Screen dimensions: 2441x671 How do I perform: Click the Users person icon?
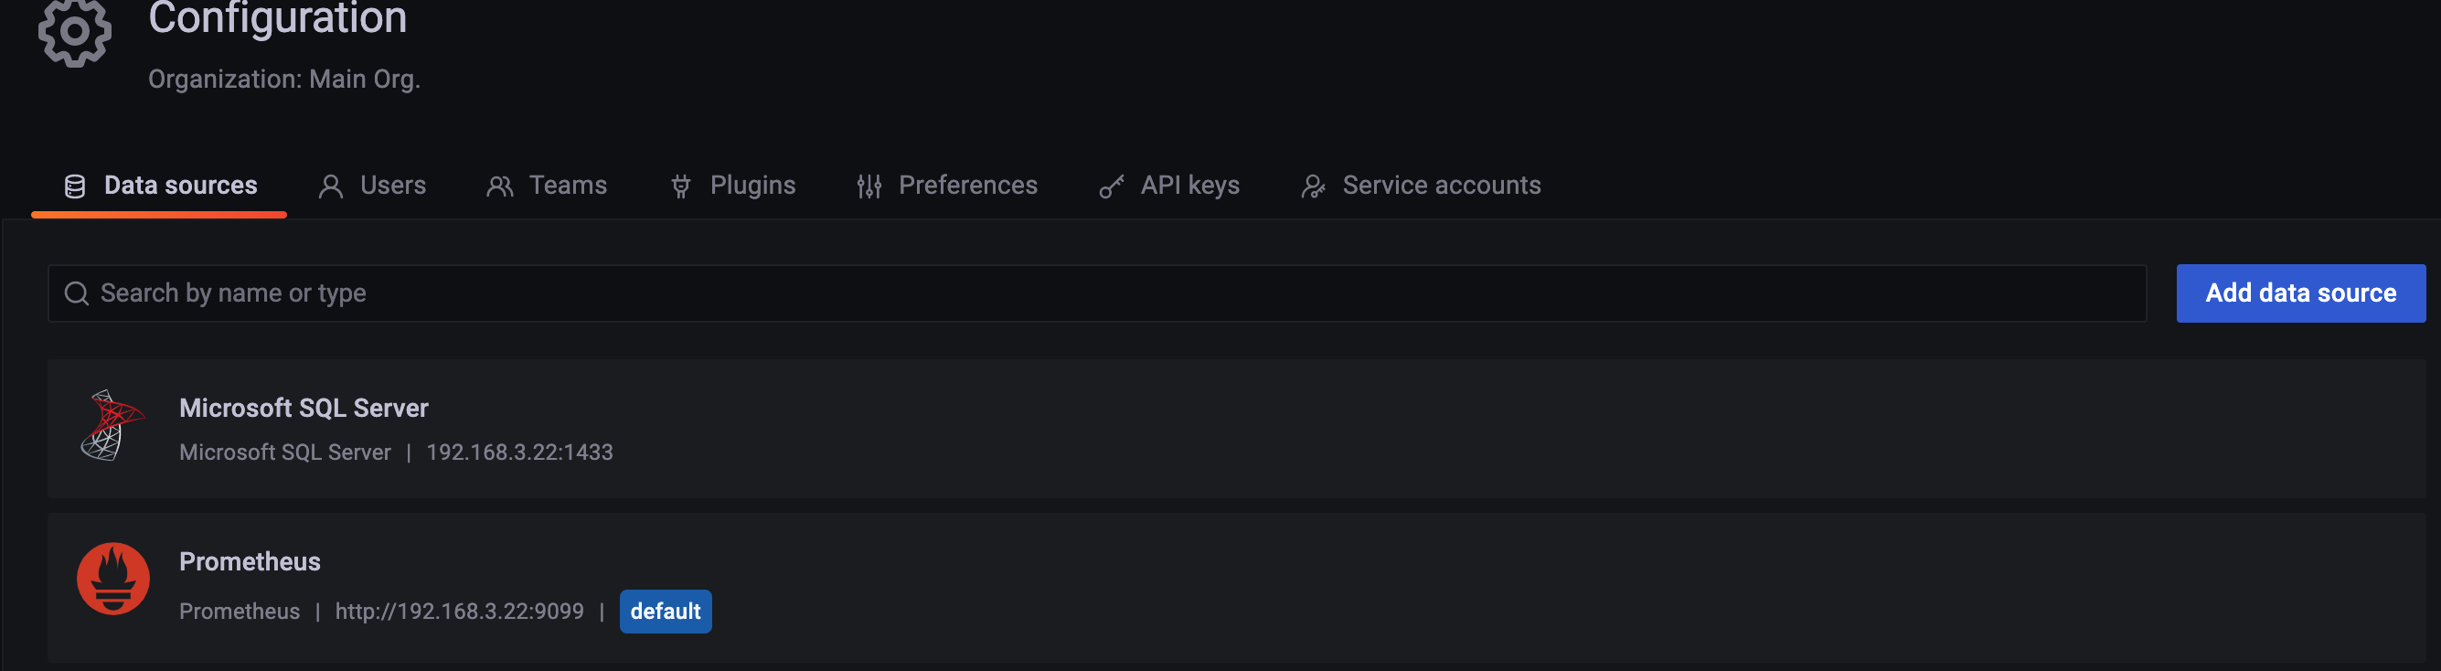tap(331, 186)
